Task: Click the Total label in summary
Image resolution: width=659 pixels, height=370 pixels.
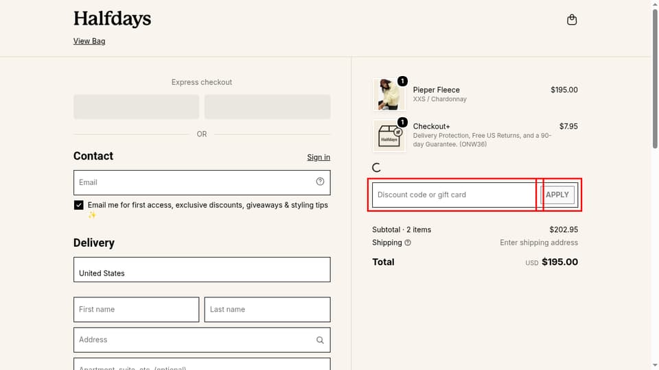Action: pyautogui.click(x=383, y=262)
